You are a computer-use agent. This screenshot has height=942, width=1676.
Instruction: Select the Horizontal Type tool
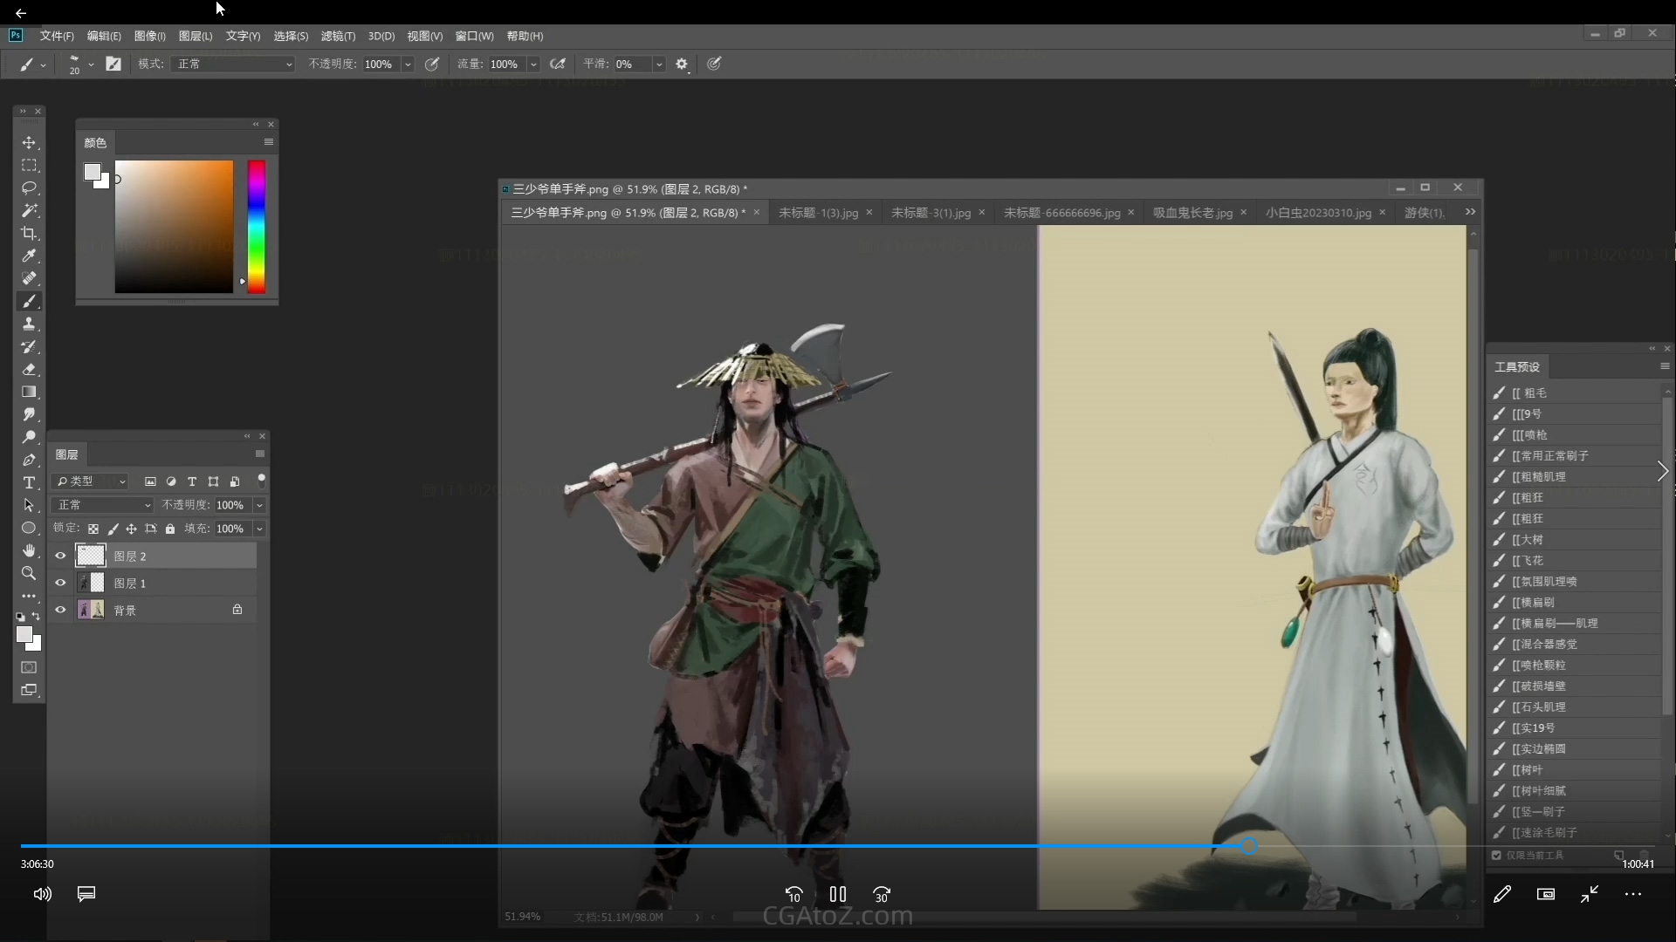pyautogui.click(x=29, y=482)
